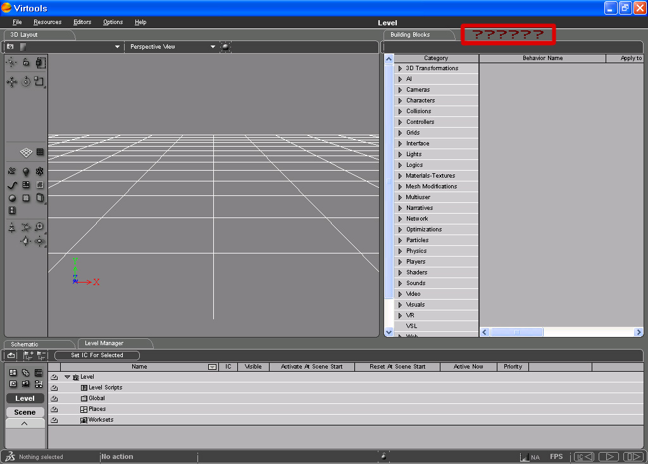This screenshot has width=648, height=464.
Task: Toggle visibility icon for Global row
Action: pos(54,398)
